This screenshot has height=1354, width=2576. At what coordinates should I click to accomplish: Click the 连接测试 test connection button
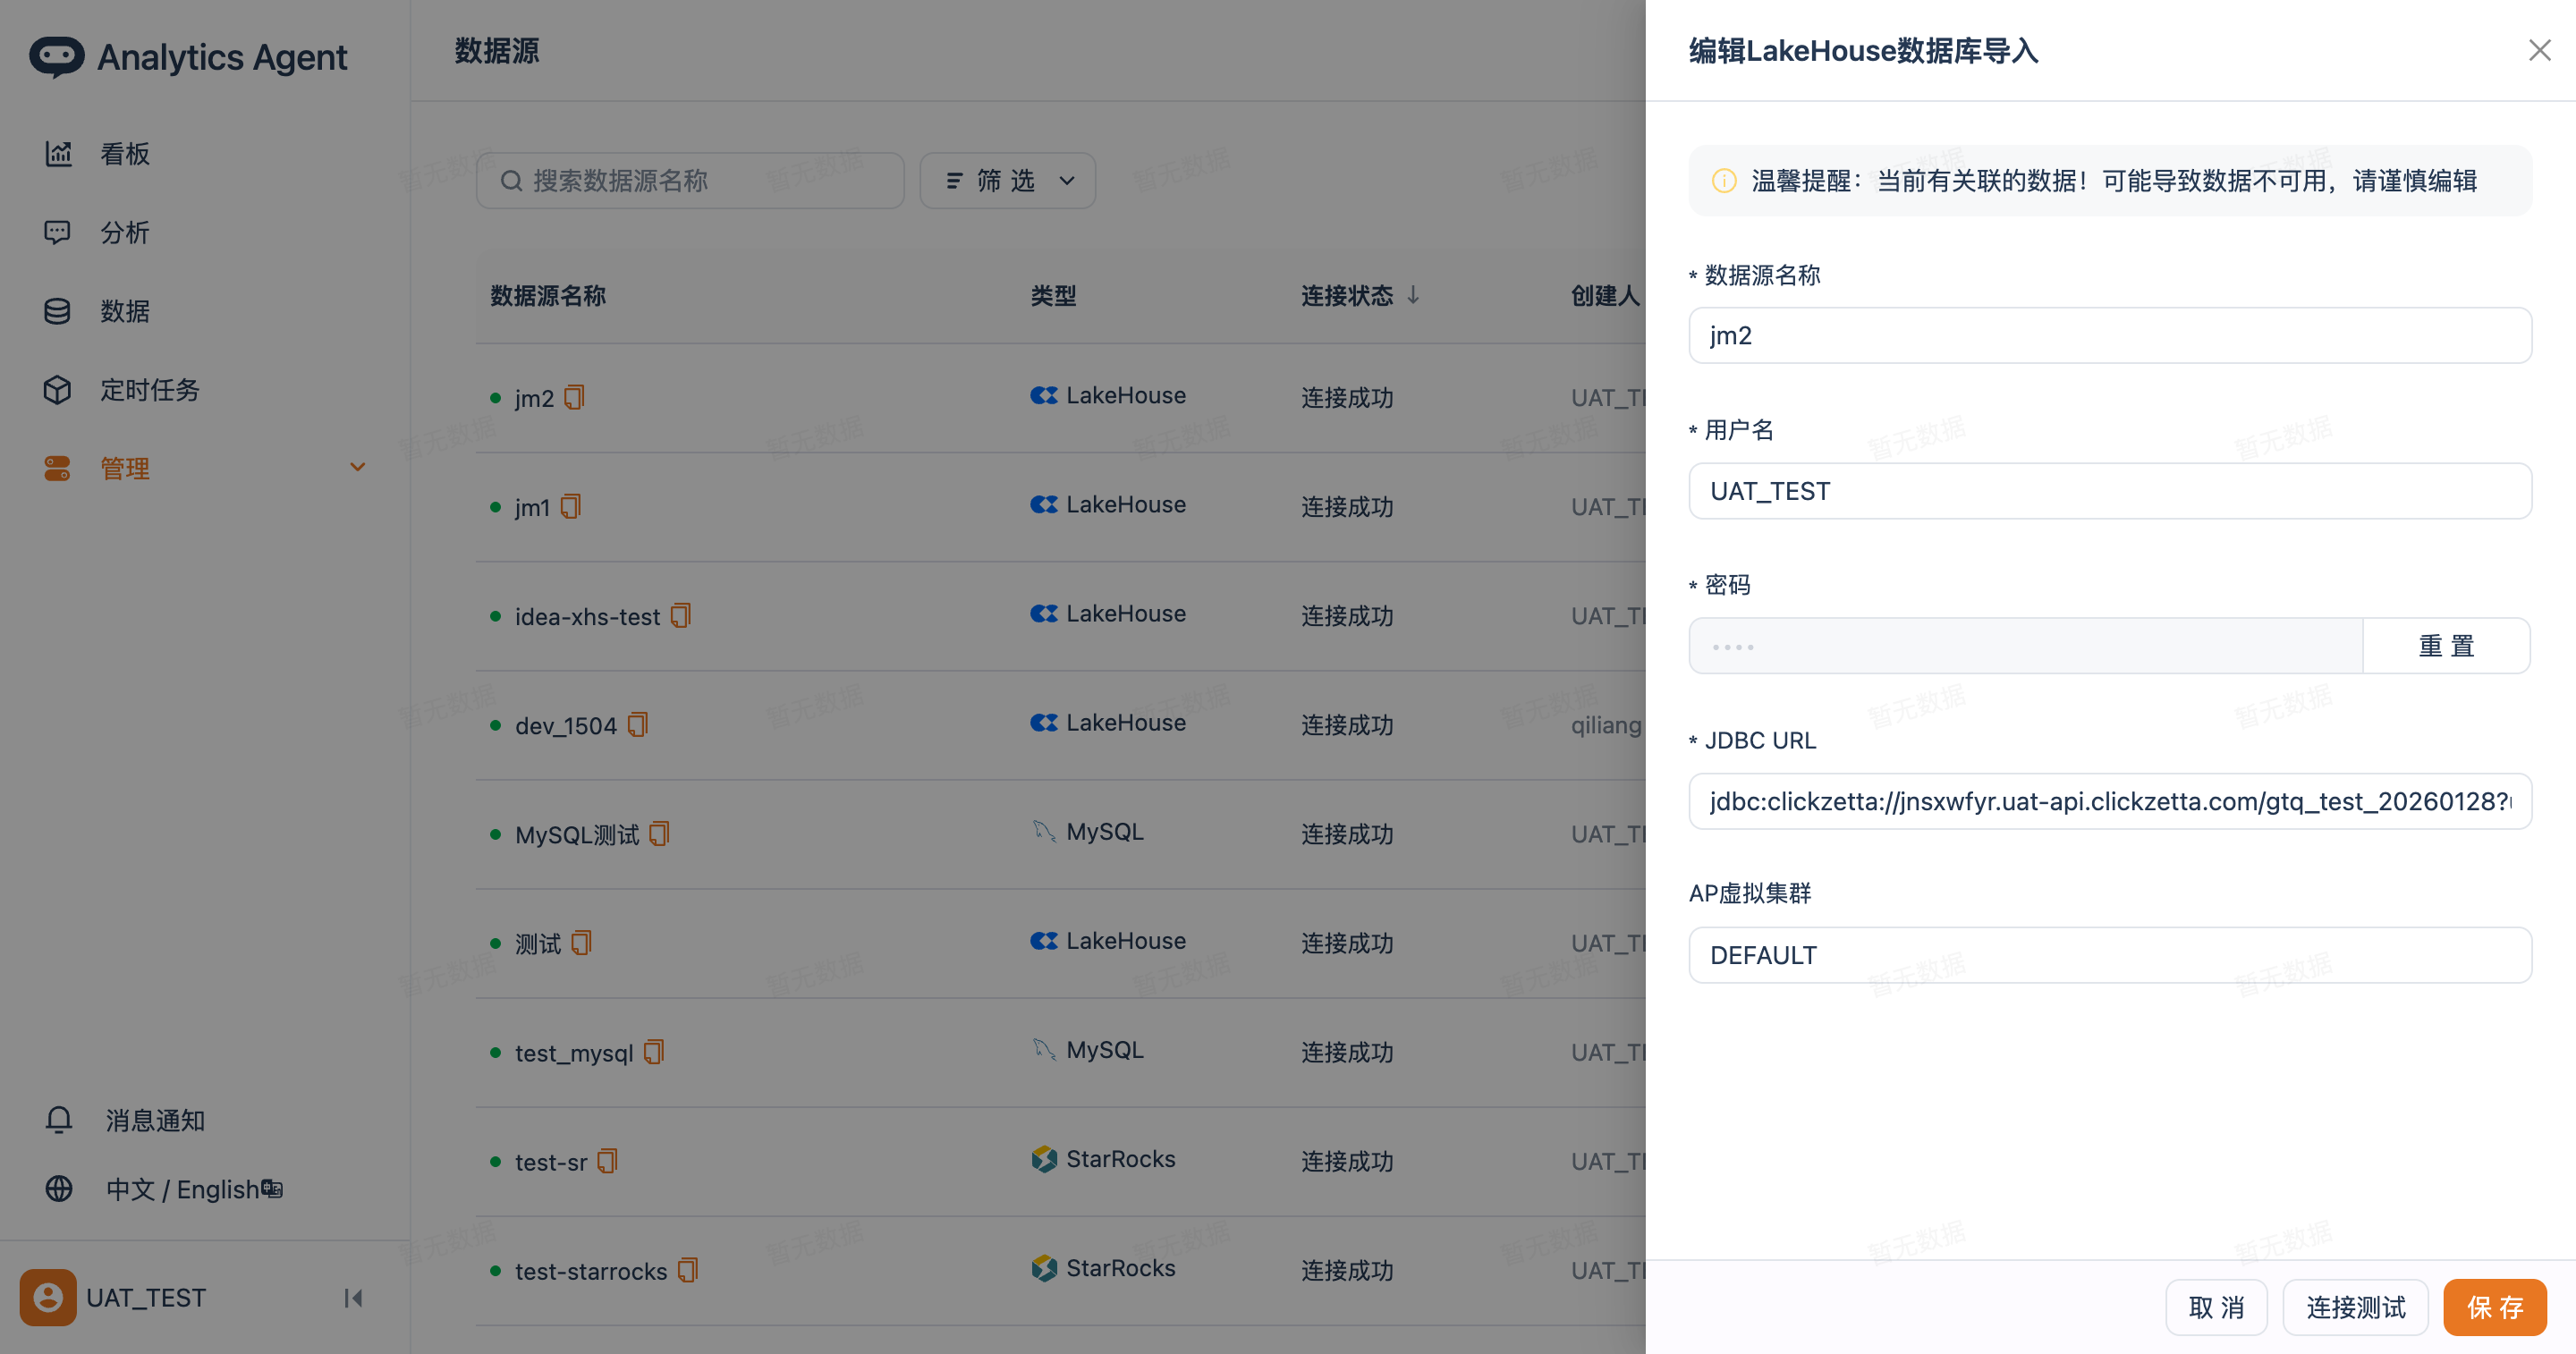pyautogui.click(x=2355, y=1306)
